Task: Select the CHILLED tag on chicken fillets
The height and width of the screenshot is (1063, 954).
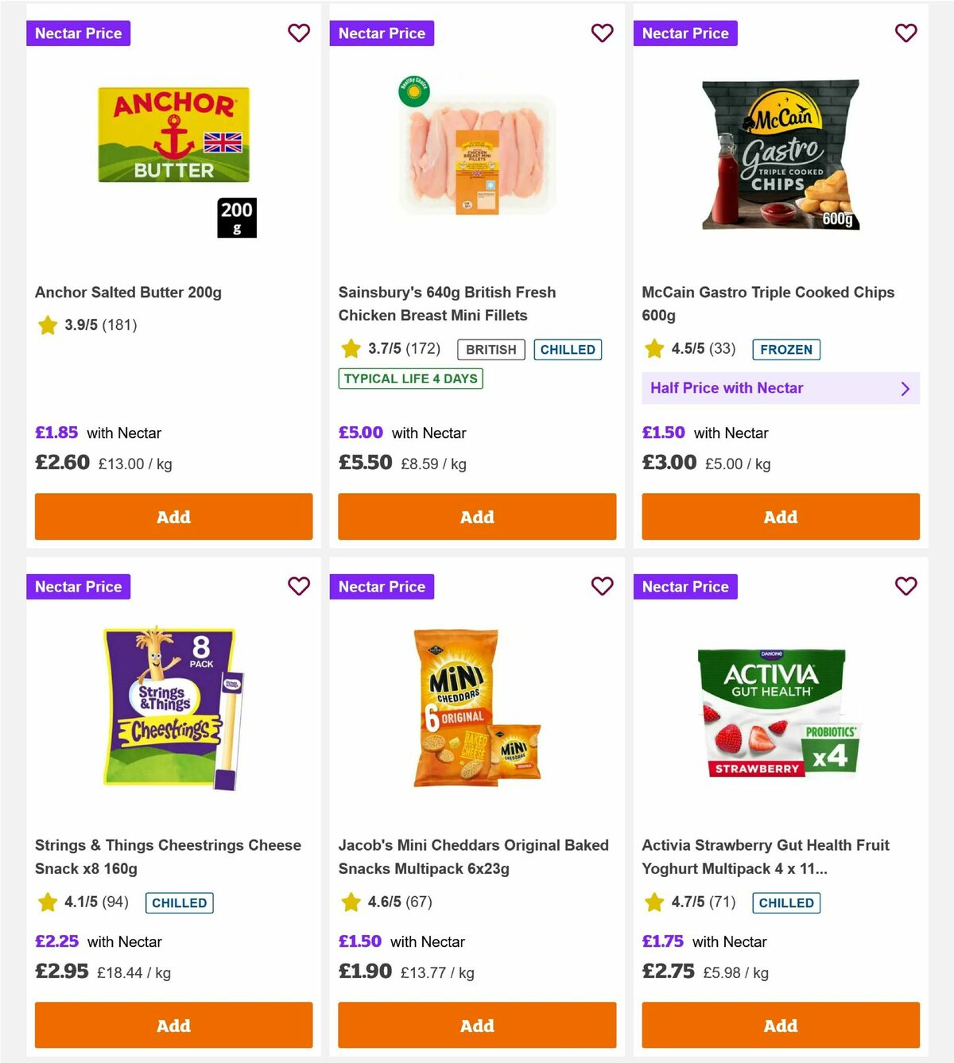Action: tap(568, 349)
